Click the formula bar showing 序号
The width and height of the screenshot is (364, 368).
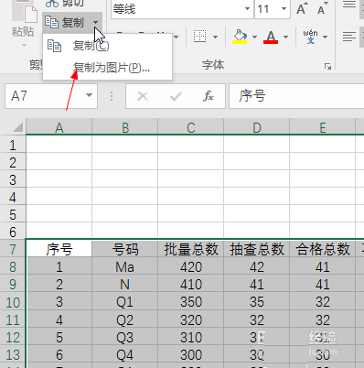click(296, 96)
